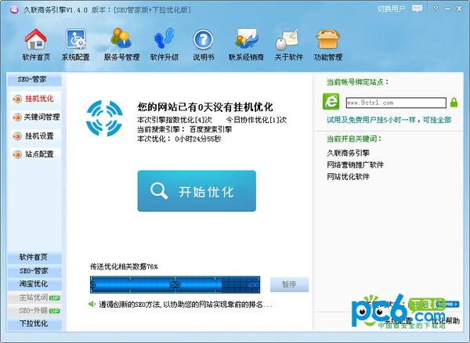Click the bound site URL input field
This screenshot has height=343, width=470.
(396, 103)
